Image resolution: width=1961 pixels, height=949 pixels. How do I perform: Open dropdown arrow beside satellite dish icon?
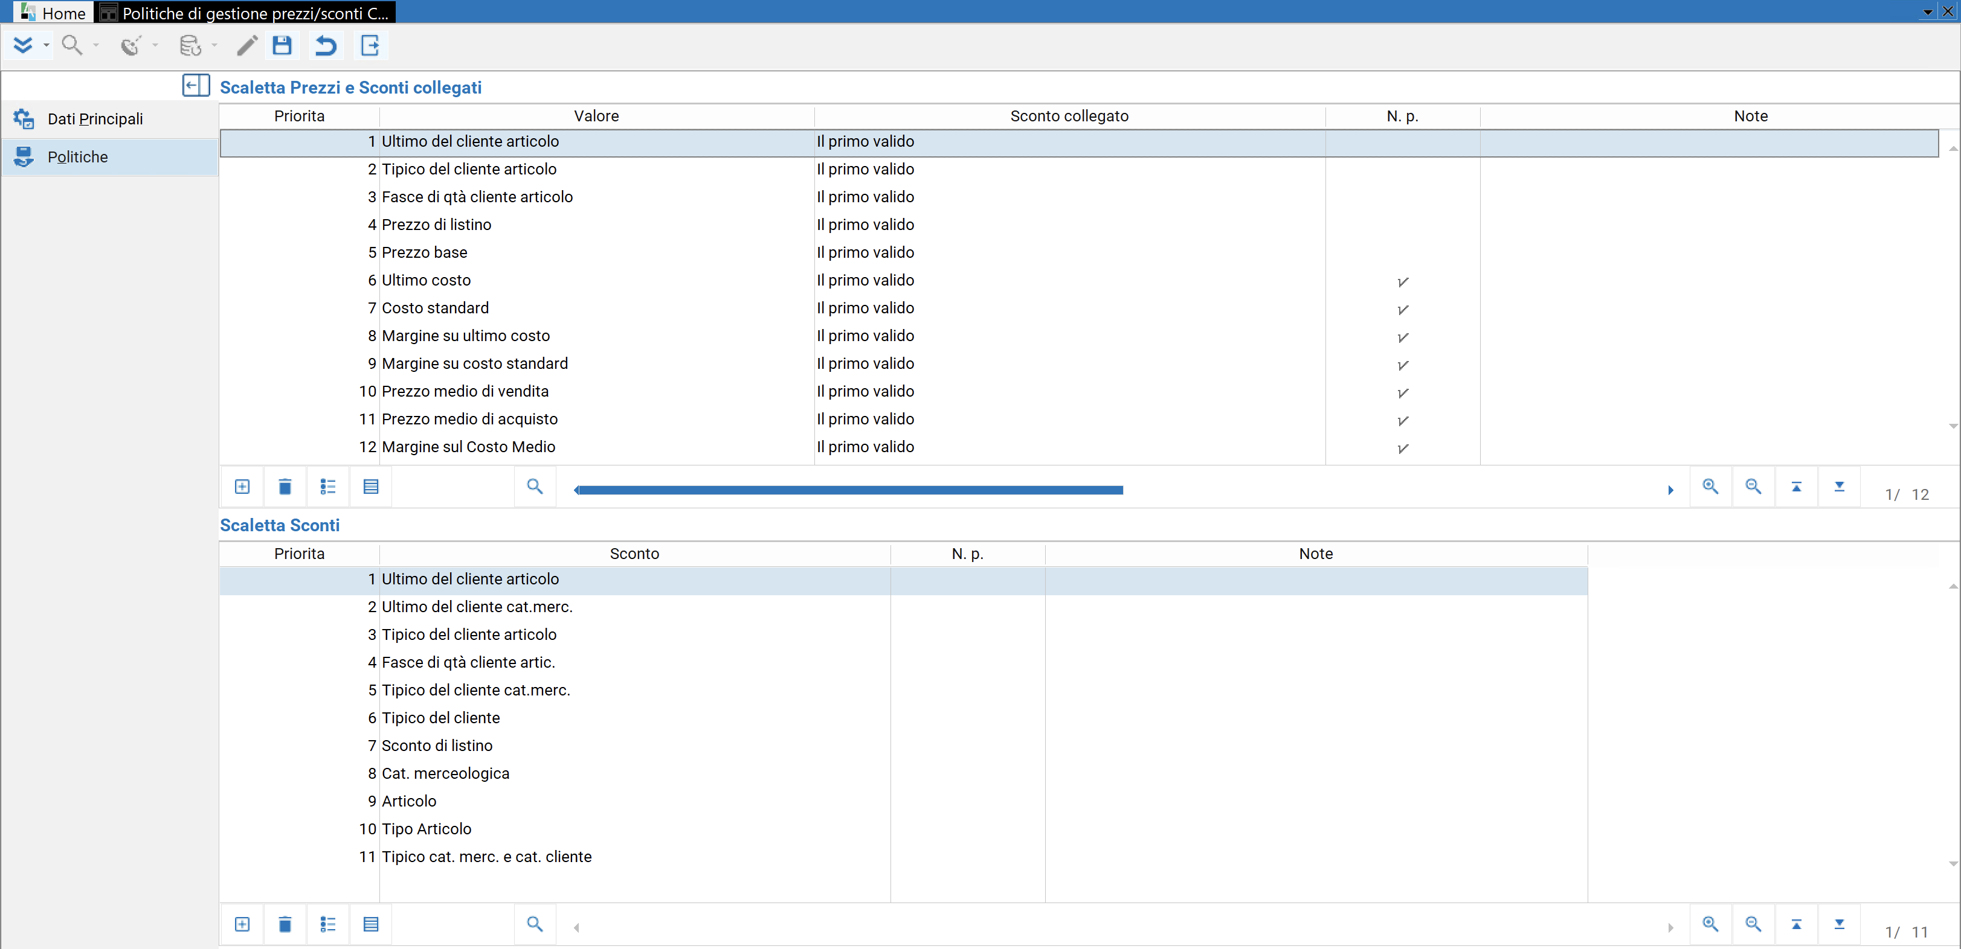click(155, 46)
